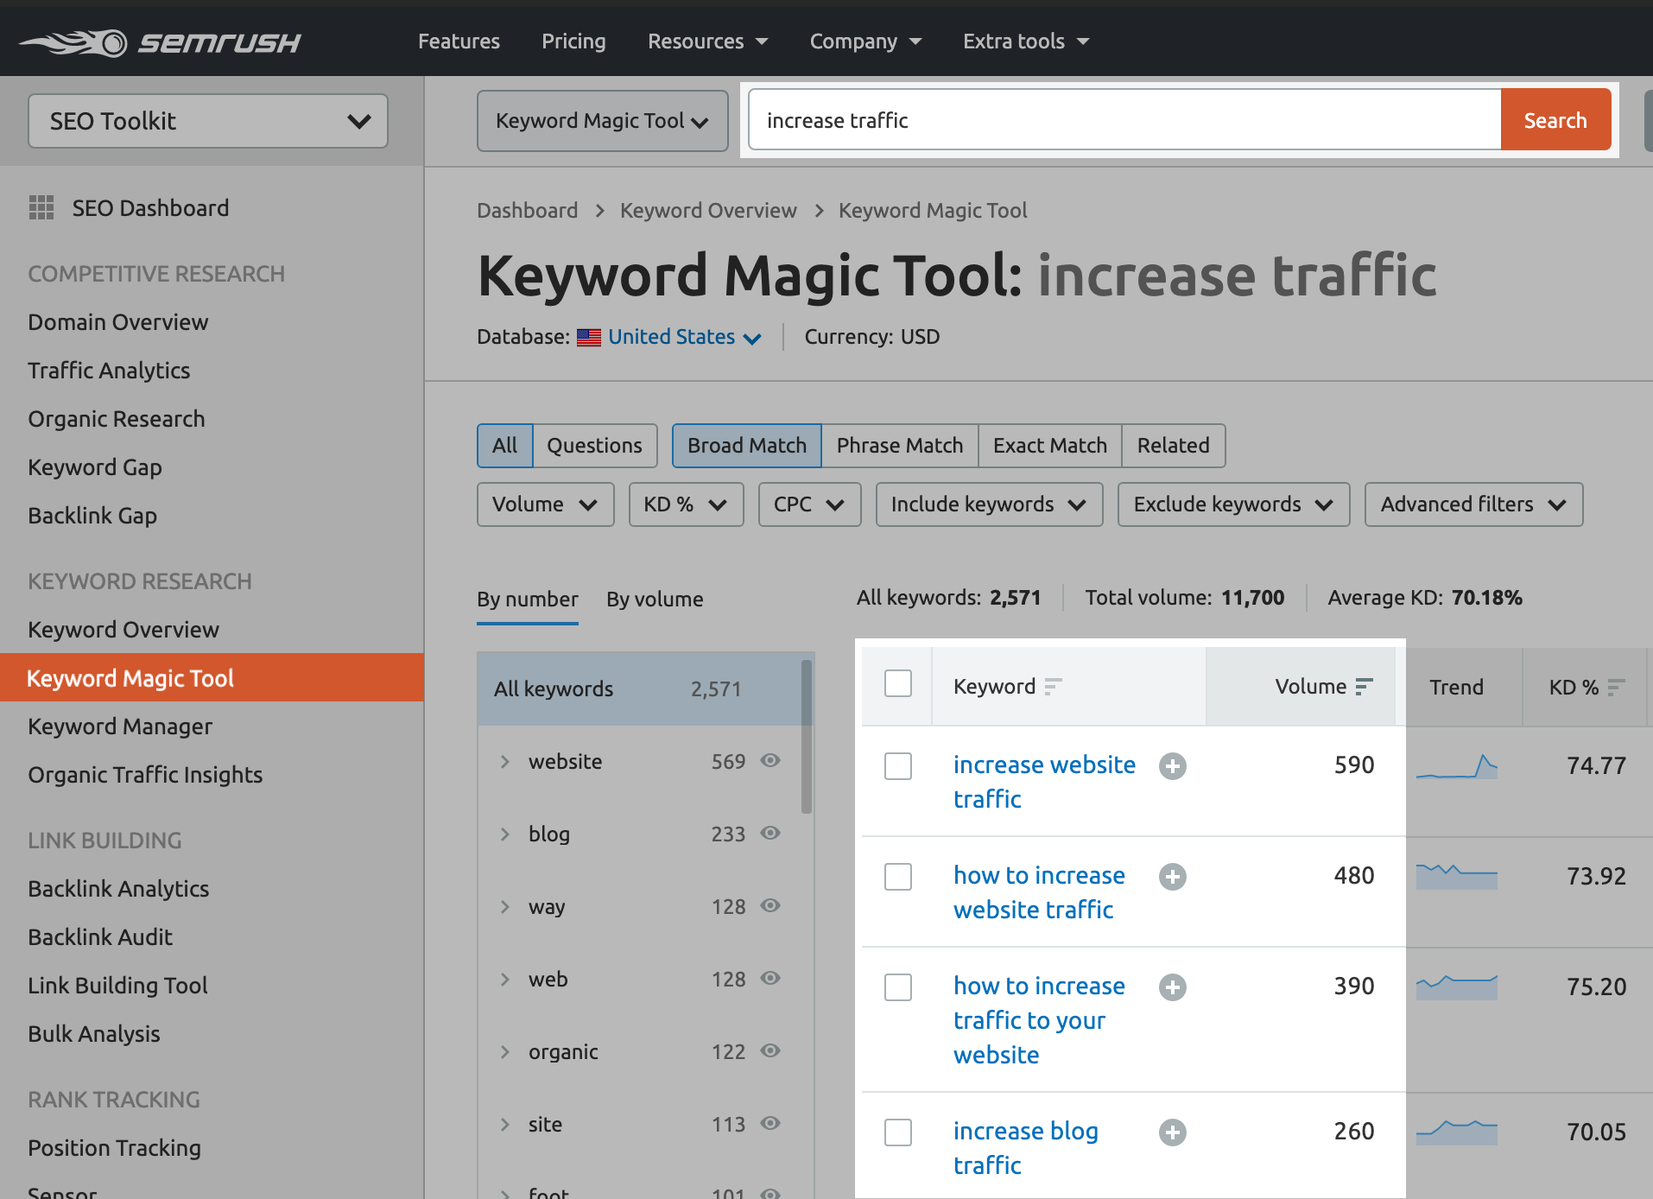This screenshot has height=1199, width=1653.
Task: Select All keywords group row
Action: 639,689
